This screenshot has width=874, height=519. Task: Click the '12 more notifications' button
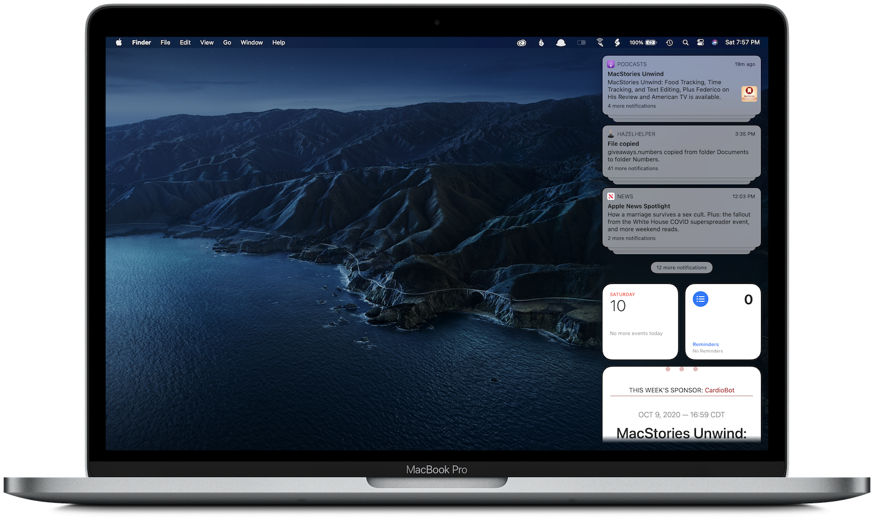point(682,268)
